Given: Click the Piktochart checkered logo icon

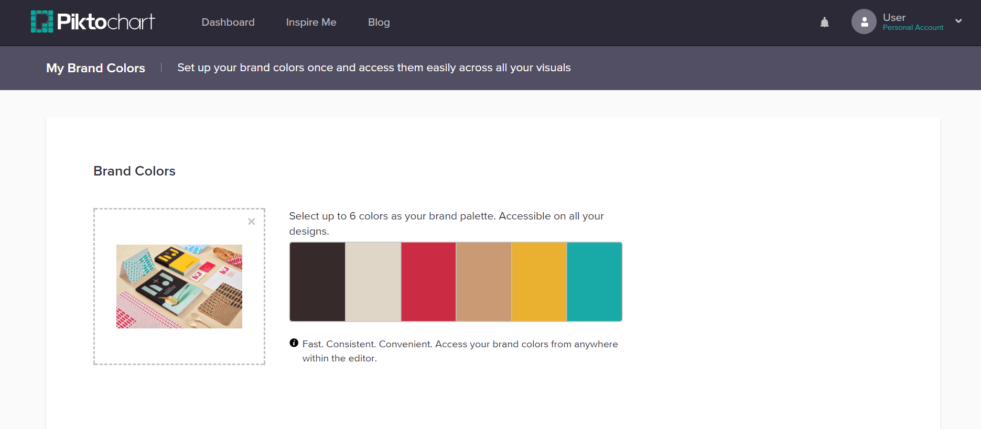Looking at the screenshot, I should (42, 21).
